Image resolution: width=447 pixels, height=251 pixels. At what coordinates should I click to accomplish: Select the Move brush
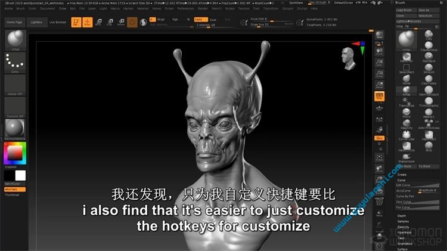pyautogui.click(x=406, y=79)
